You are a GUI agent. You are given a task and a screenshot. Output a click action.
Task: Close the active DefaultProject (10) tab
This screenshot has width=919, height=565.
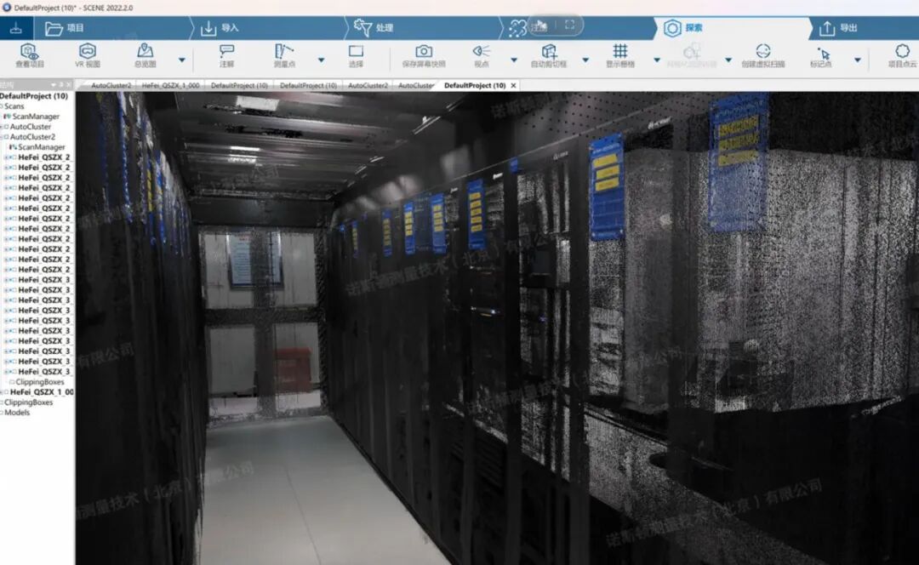point(513,86)
